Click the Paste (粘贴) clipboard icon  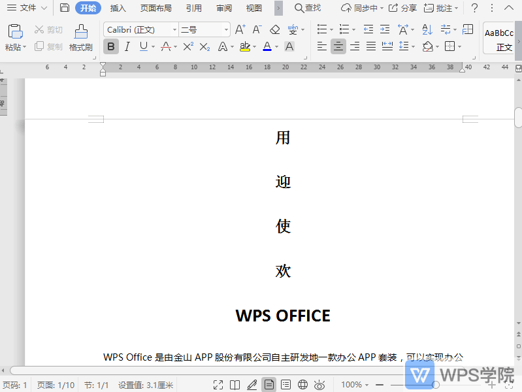click(x=15, y=33)
